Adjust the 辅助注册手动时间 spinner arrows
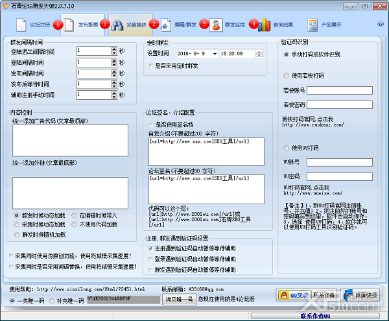Viewport: 389px width, 321px height. pos(114,95)
